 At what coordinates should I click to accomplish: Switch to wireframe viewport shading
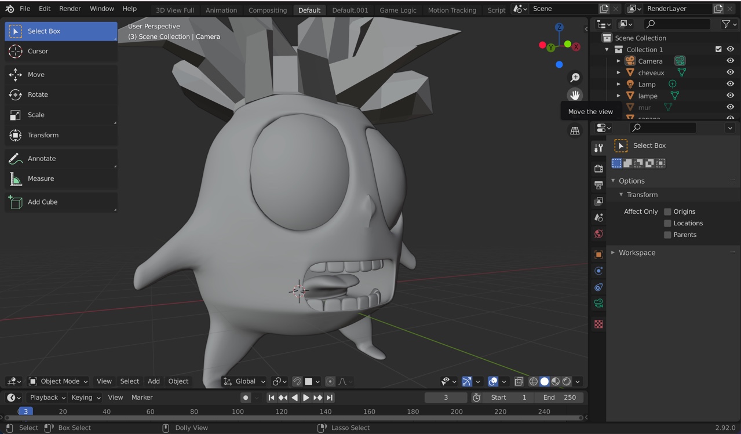coord(534,381)
